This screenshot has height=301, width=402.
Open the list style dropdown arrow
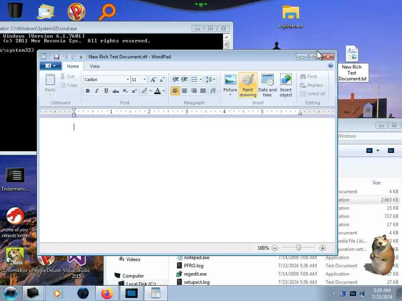coord(201,80)
